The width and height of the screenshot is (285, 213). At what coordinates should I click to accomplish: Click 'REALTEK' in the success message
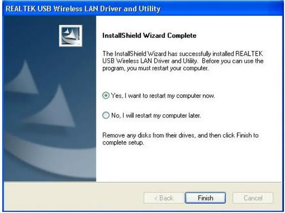[249, 54]
